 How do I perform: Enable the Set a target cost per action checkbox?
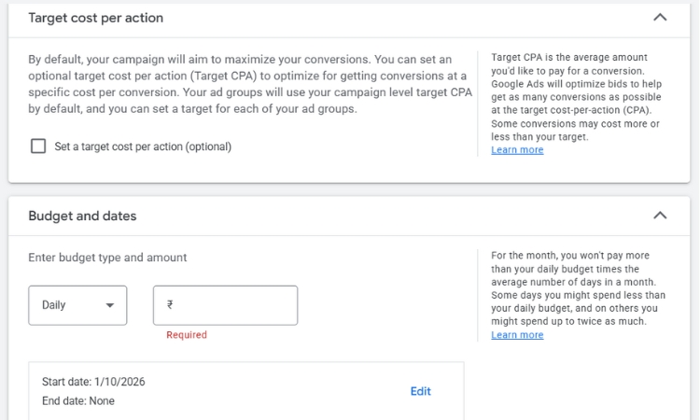pyautogui.click(x=38, y=147)
